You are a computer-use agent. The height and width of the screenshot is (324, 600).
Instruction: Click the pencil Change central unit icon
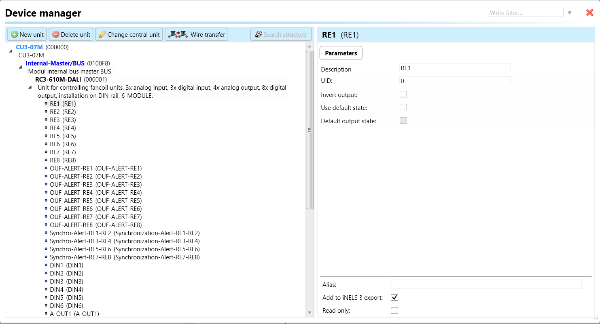(102, 35)
